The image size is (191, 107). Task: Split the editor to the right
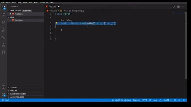[178, 7]
